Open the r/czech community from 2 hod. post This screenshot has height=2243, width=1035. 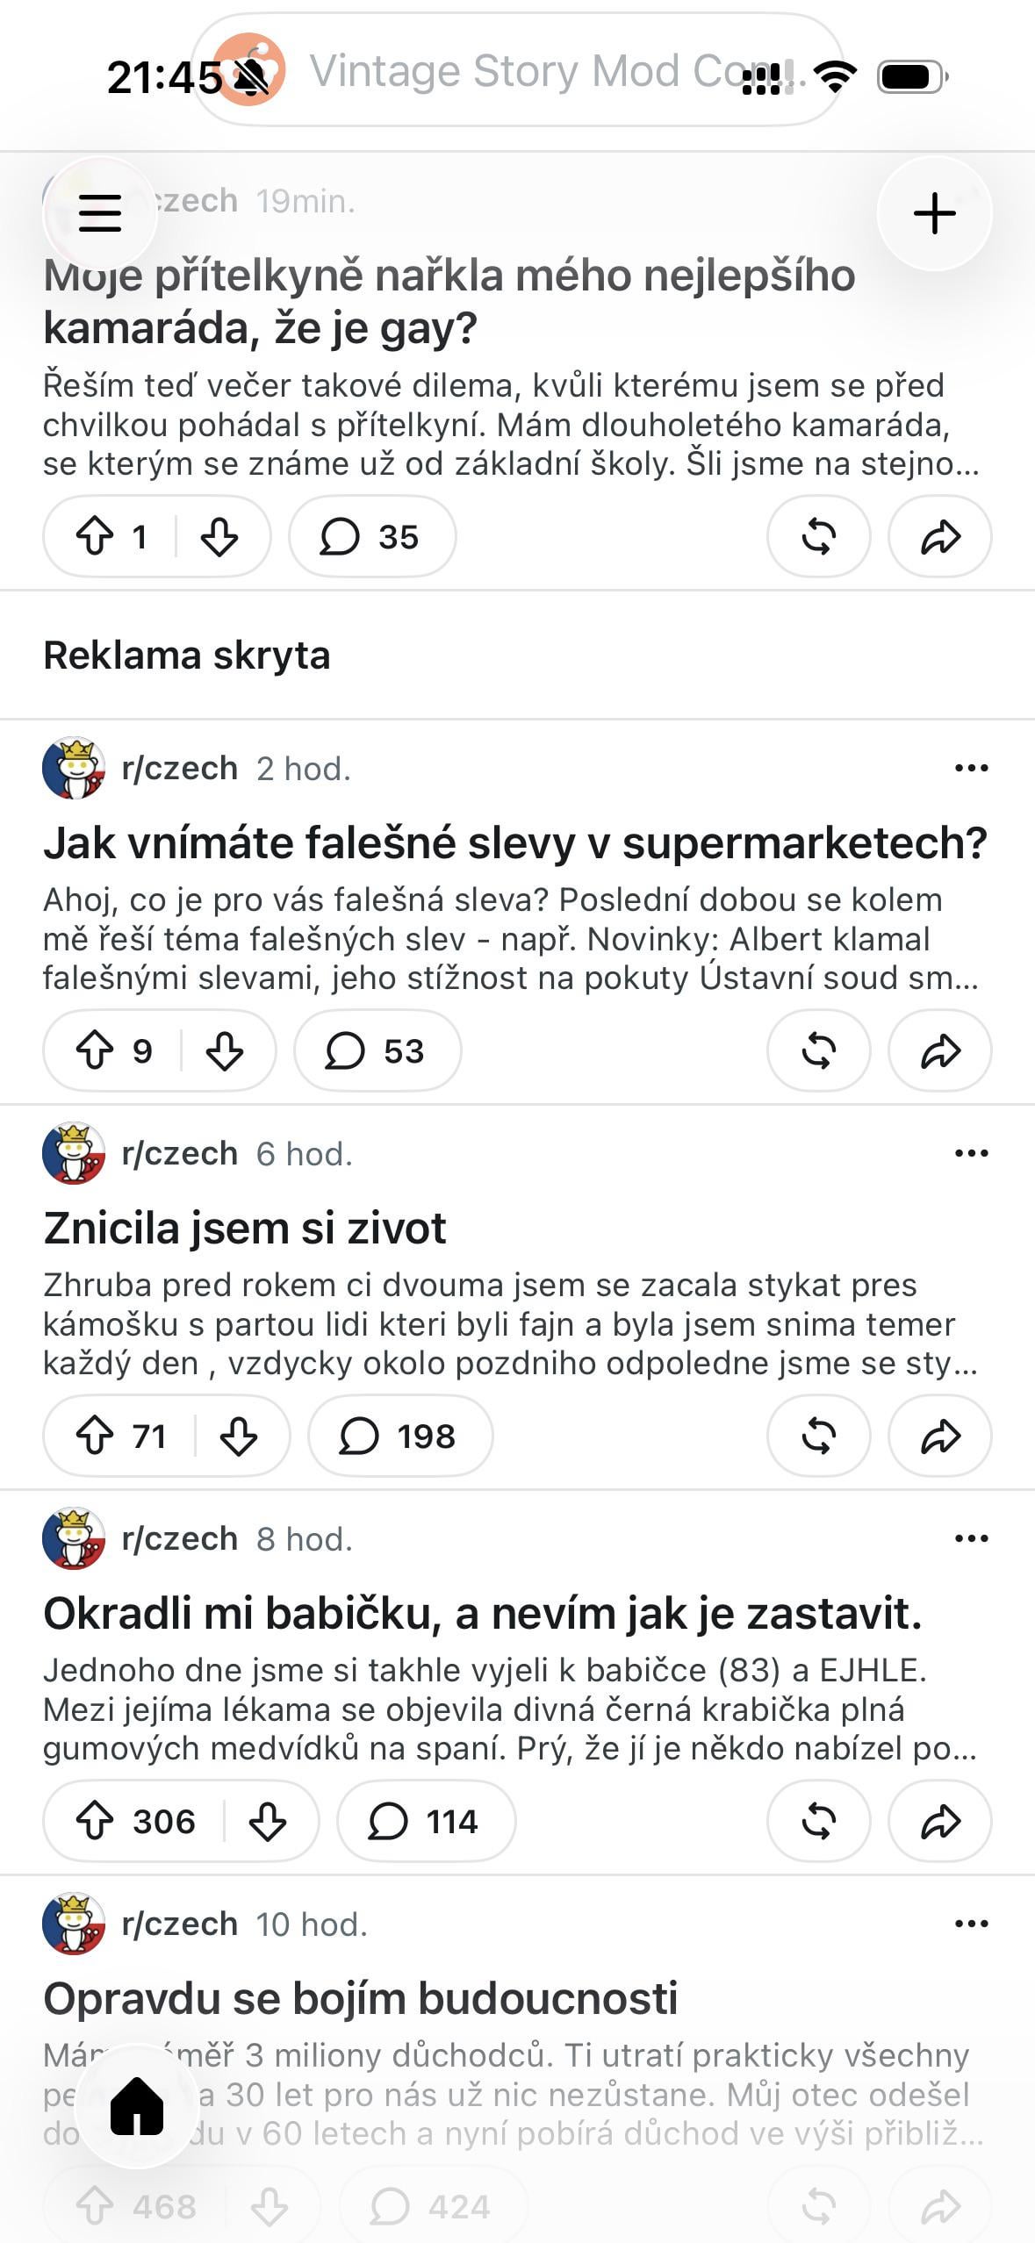(x=180, y=768)
